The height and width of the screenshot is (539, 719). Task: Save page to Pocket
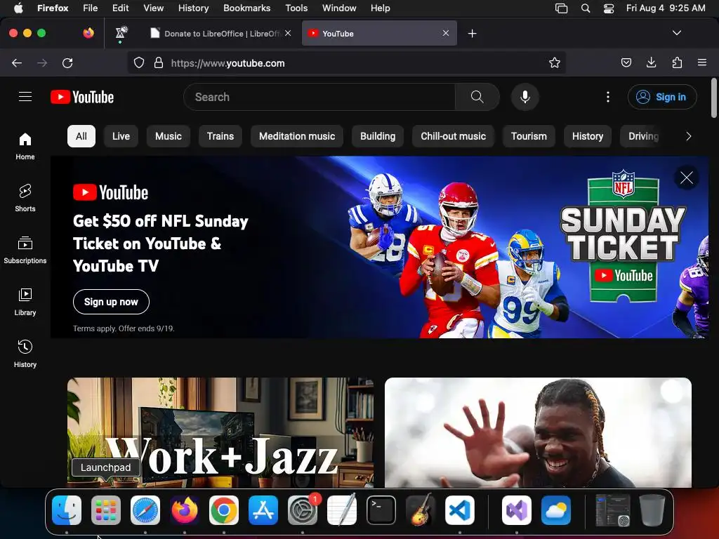626,62
